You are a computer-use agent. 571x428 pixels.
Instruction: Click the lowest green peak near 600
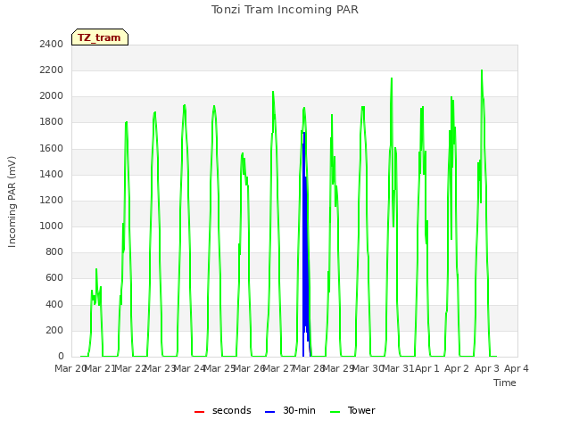96,269
